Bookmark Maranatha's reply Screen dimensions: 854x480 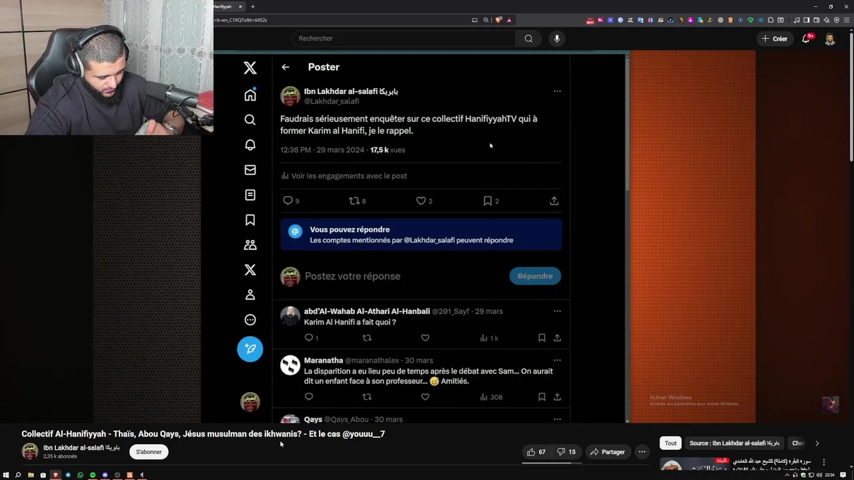542,397
